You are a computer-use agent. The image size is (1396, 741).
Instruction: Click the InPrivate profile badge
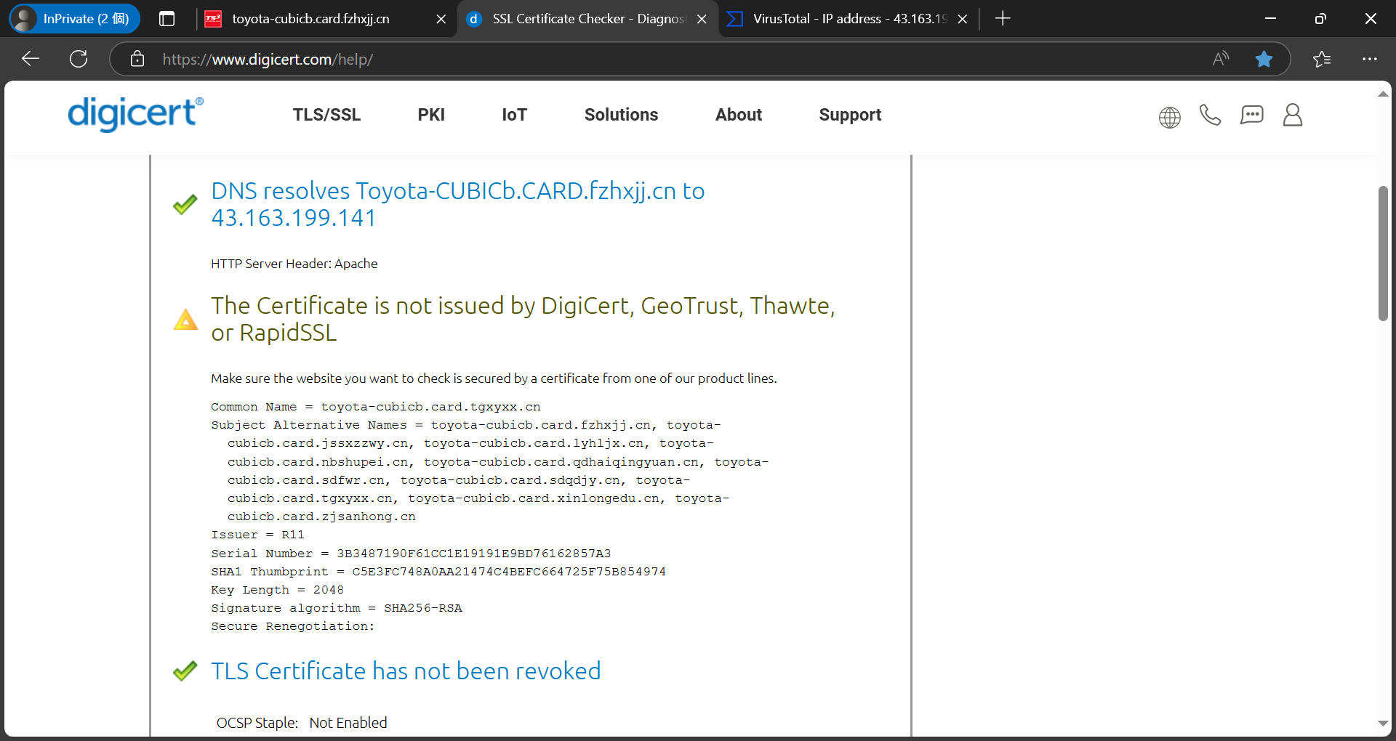[74, 19]
